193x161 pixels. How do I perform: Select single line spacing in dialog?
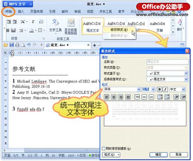click(137, 97)
